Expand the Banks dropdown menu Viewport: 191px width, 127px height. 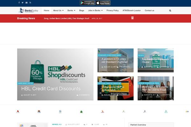(x=71, y=10)
